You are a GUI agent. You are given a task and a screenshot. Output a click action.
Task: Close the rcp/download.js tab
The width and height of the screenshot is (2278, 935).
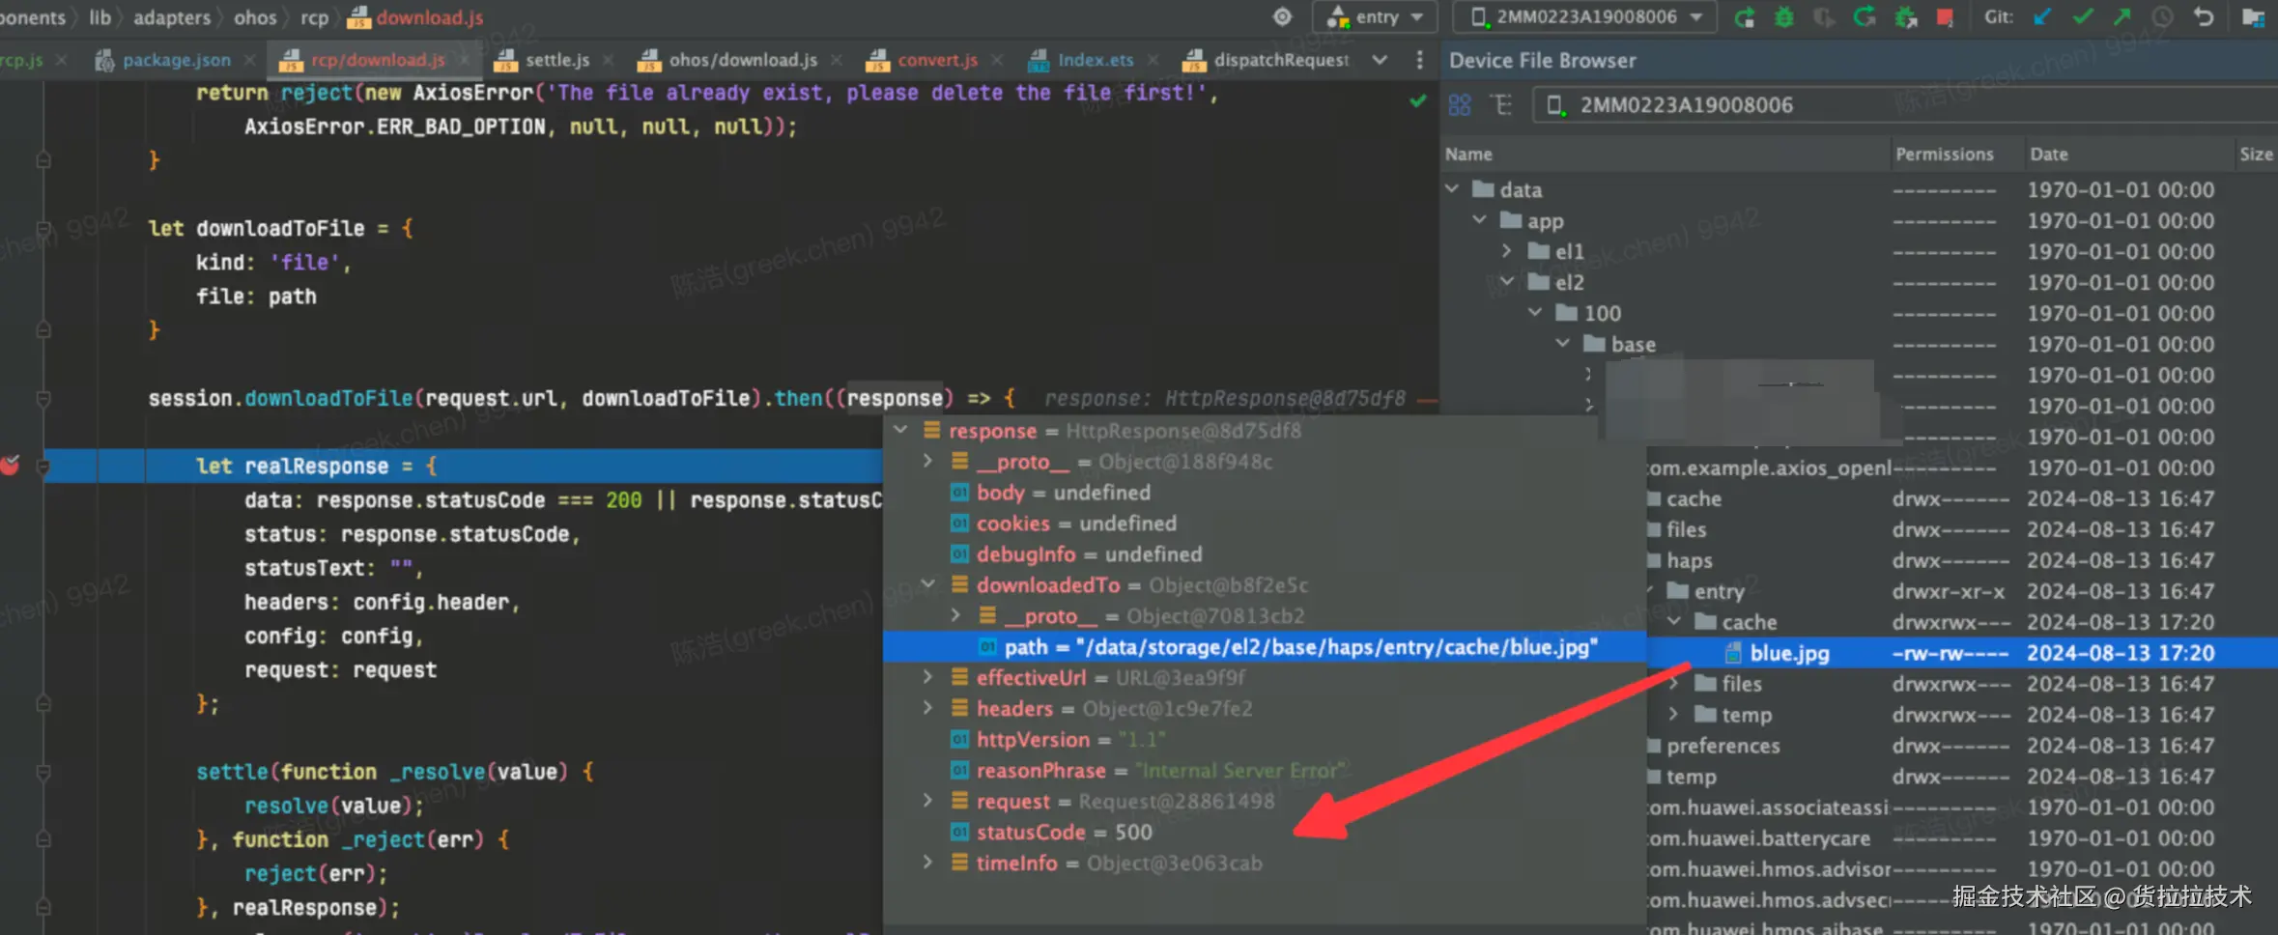point(464,60)
